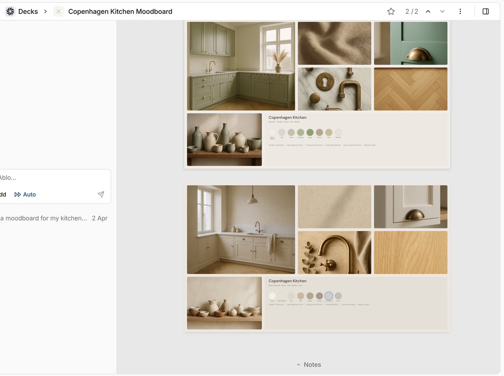Click the Celadon color swatch

(x=301, y=132)
